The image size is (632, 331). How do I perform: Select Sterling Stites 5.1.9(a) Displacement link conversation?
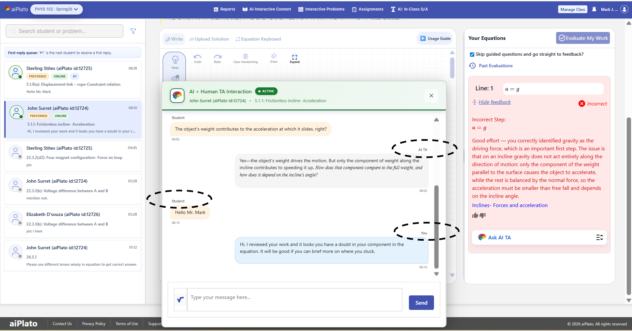pyautogui.click(x=73, y=79)
